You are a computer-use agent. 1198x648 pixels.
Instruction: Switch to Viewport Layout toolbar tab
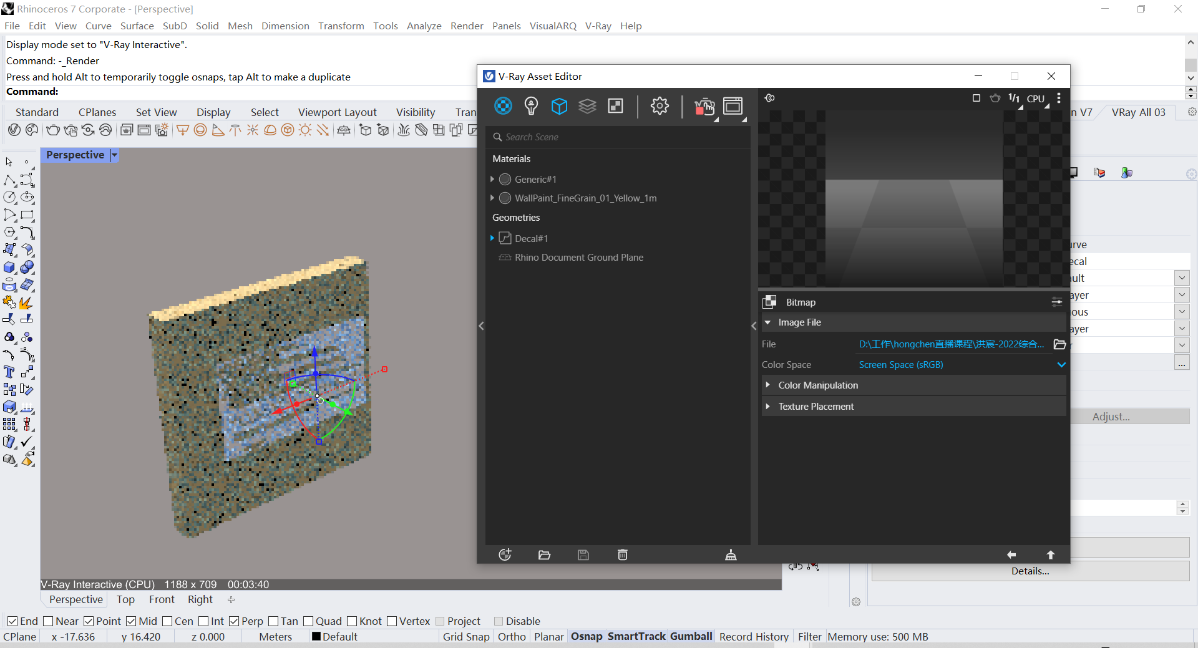(337, 112)
